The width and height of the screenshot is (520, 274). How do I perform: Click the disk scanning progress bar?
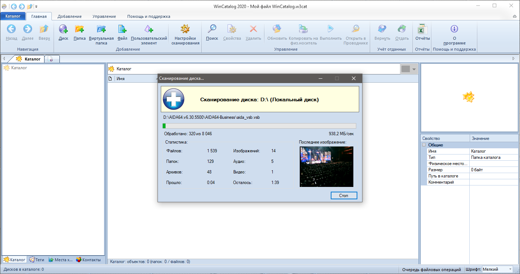259,126
